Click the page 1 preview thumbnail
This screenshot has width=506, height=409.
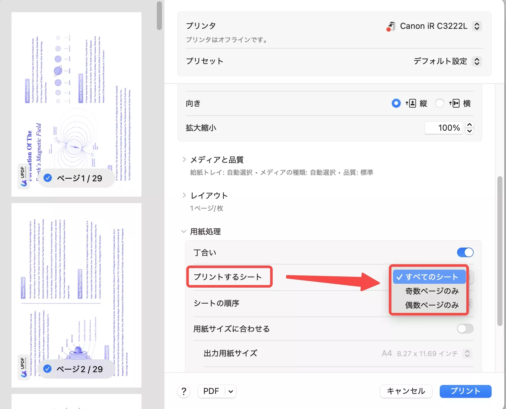click(x=76, y=104)
